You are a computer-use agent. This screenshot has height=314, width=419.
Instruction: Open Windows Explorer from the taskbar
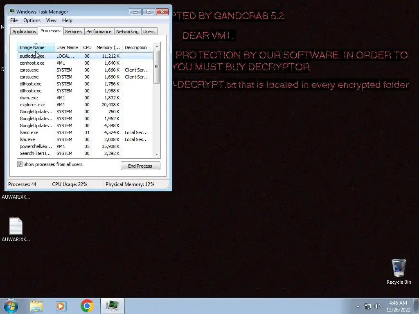coord(36,306)
